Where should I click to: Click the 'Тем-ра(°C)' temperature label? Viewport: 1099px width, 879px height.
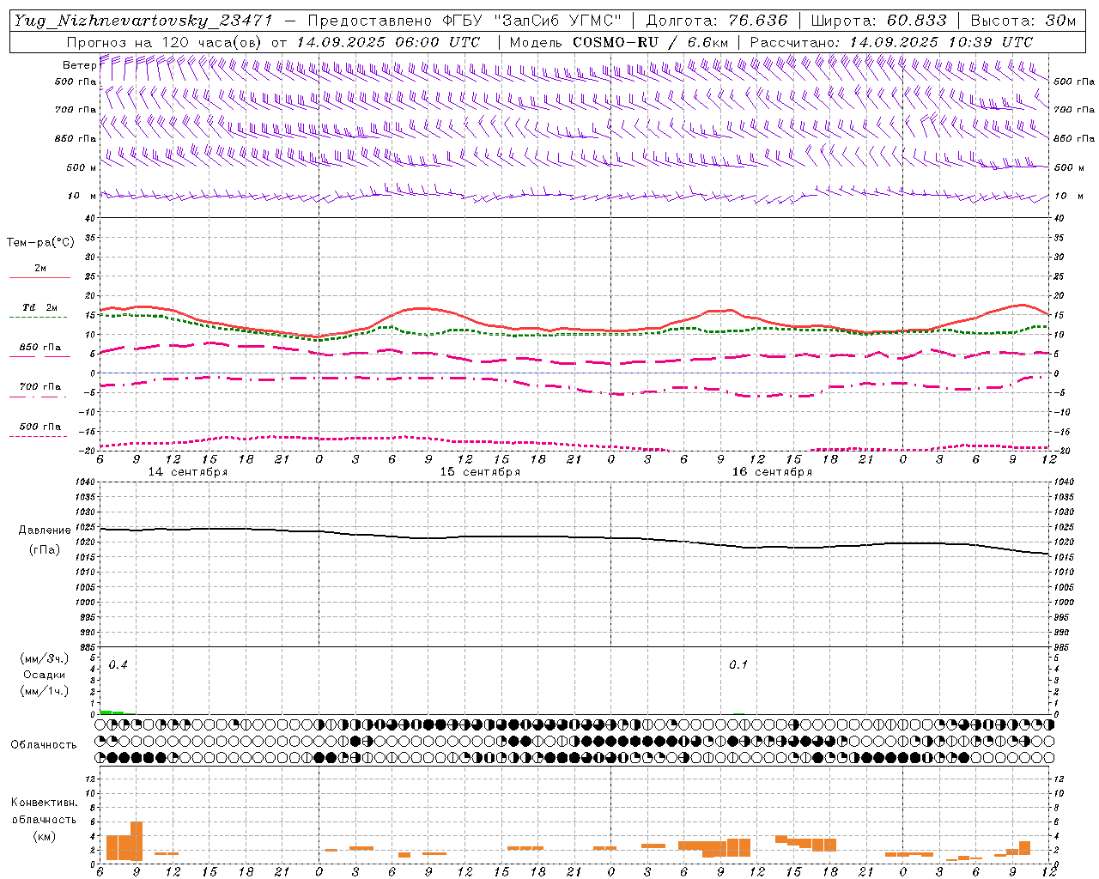pos(40,243)
